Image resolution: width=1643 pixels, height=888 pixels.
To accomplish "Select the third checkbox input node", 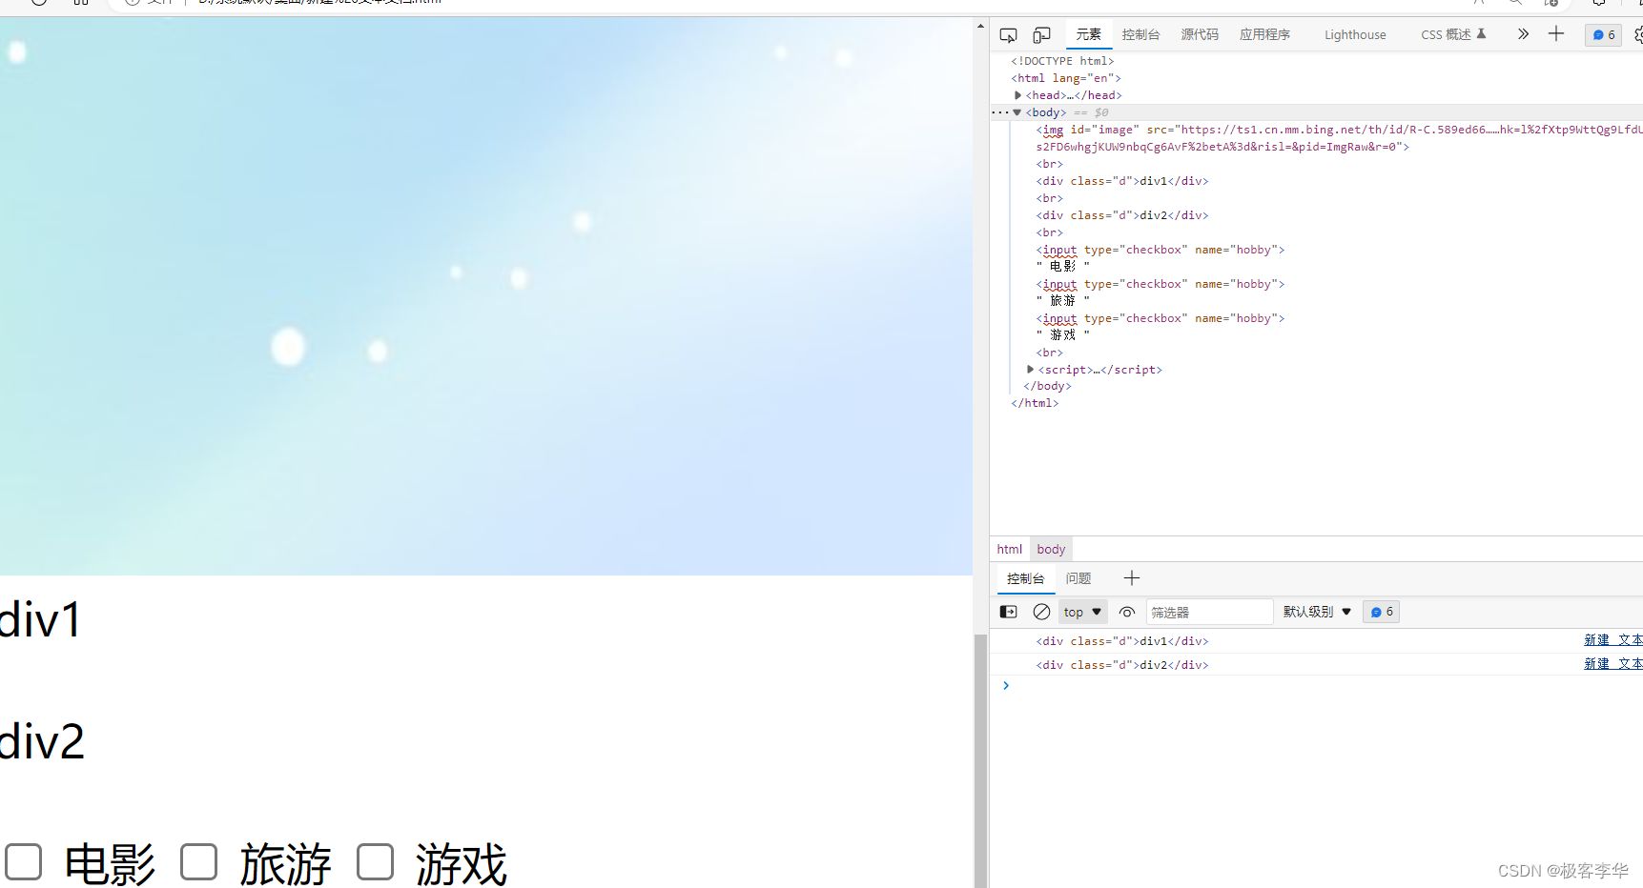I will [1160, 318].
